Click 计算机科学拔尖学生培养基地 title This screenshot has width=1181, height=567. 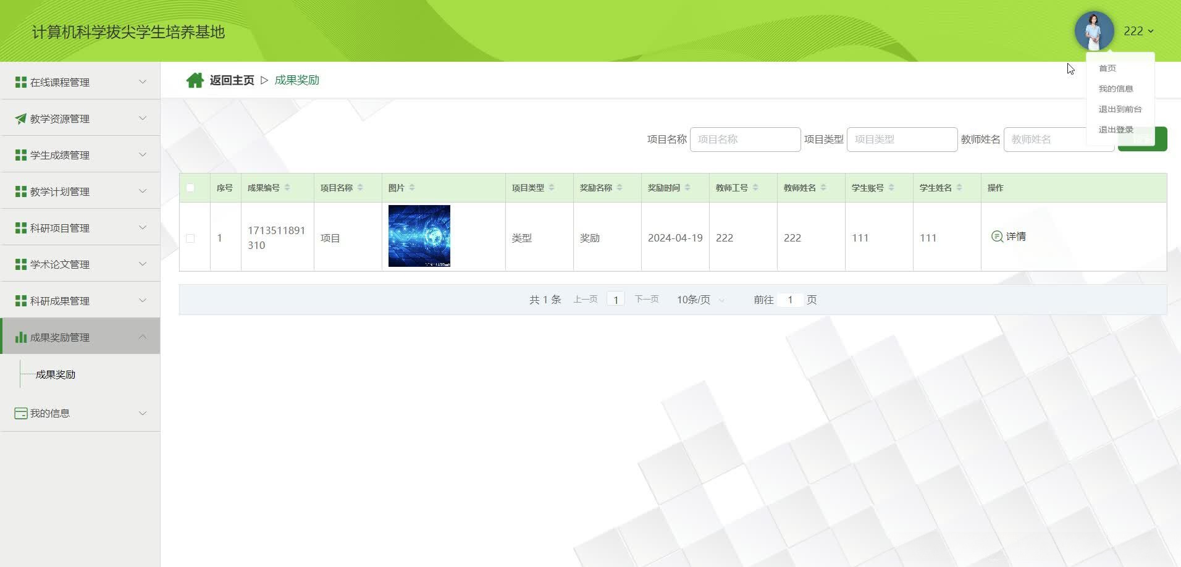(x=128, y=32)
